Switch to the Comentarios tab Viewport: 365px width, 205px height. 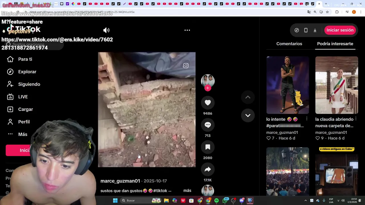[x=289, y=44]
